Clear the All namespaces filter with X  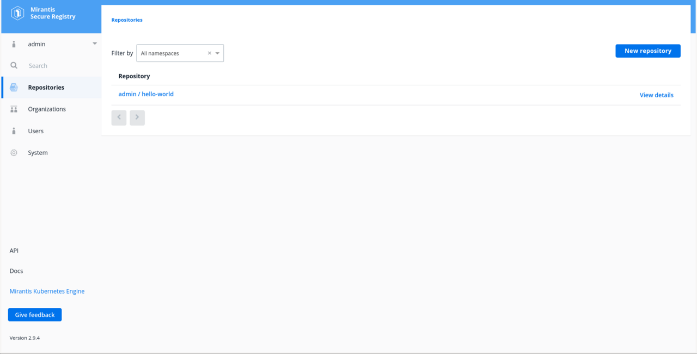(x=209, y=53)
